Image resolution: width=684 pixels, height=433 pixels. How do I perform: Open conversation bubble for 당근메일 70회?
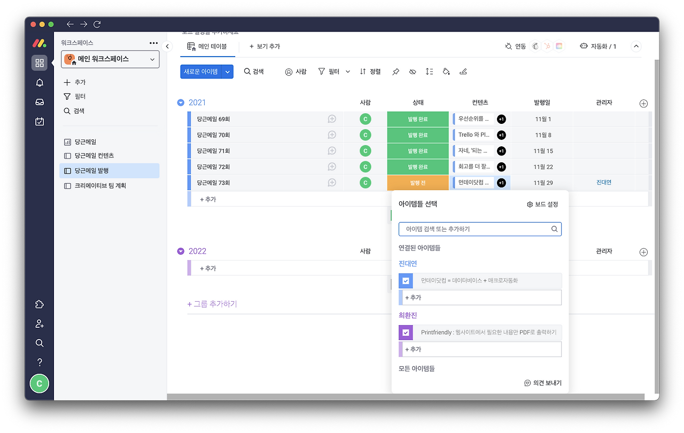[332, 135]
